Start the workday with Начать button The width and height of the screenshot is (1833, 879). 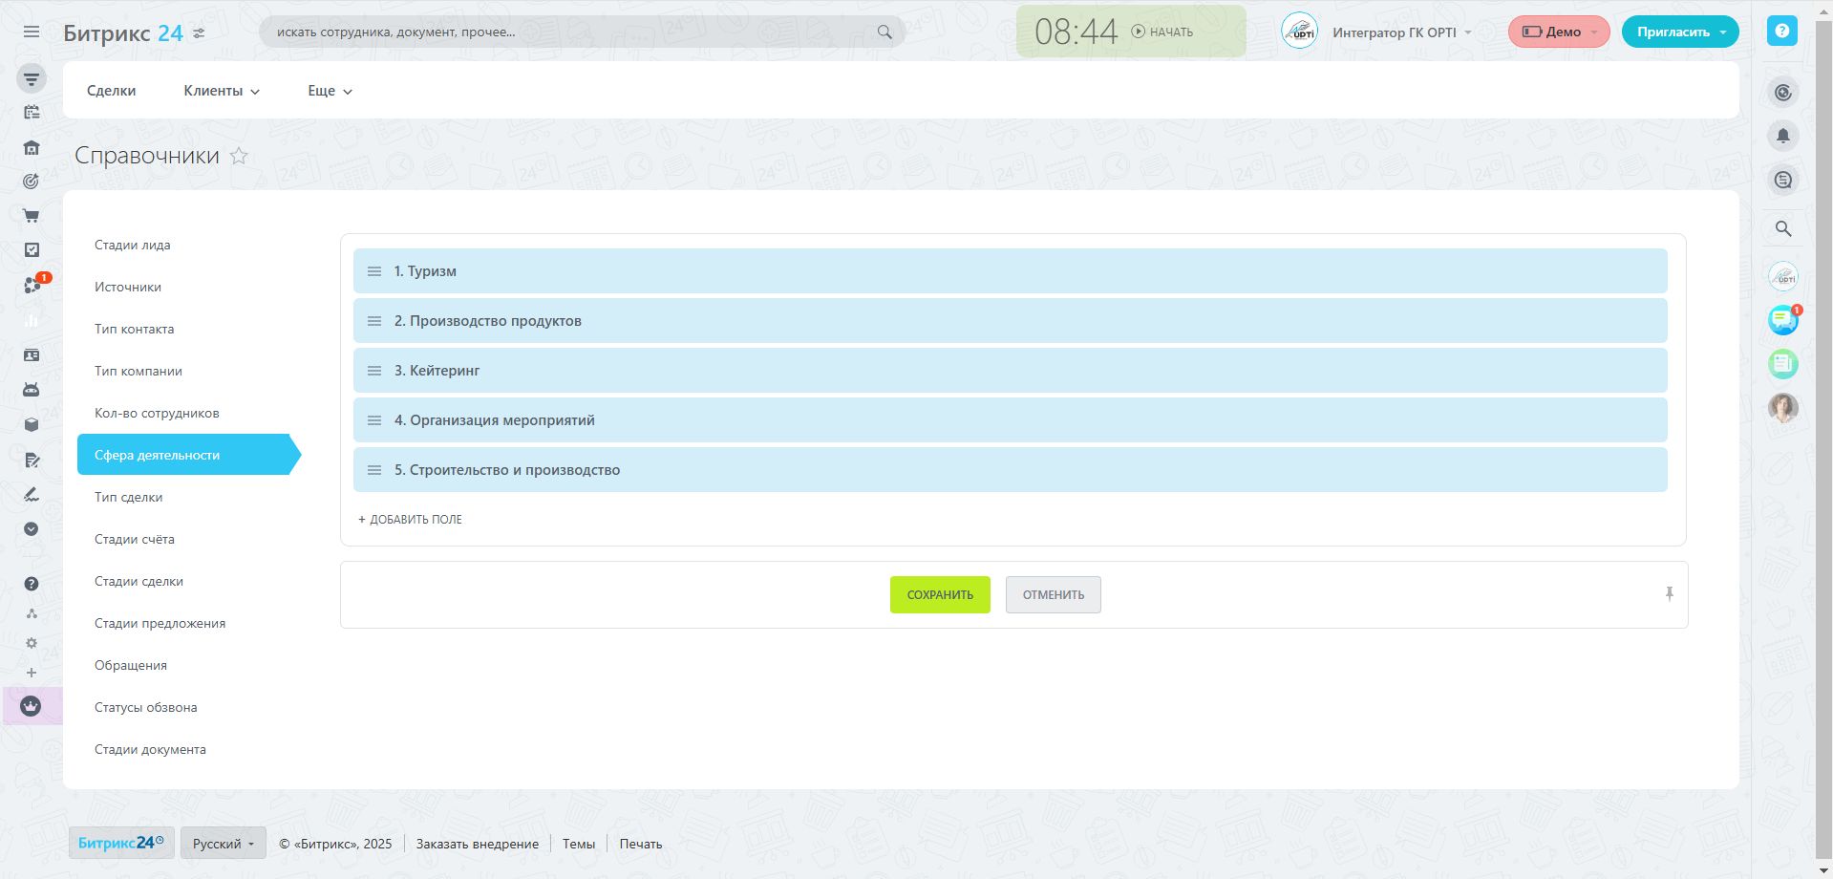pos(1162,32)
